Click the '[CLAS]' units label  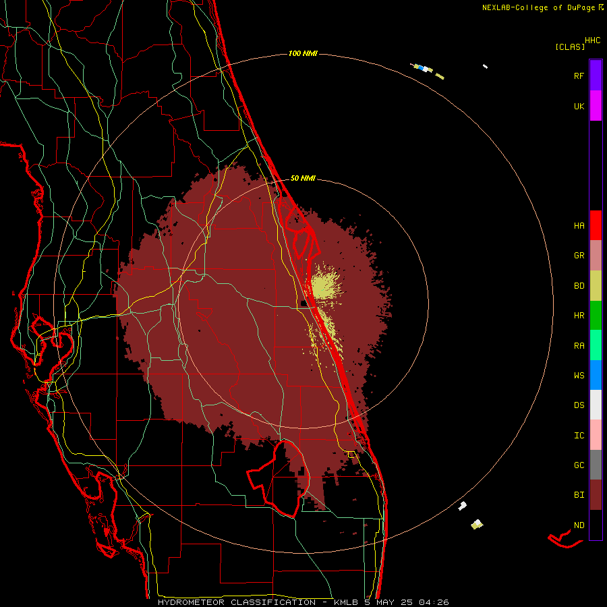tap(570, 47)
